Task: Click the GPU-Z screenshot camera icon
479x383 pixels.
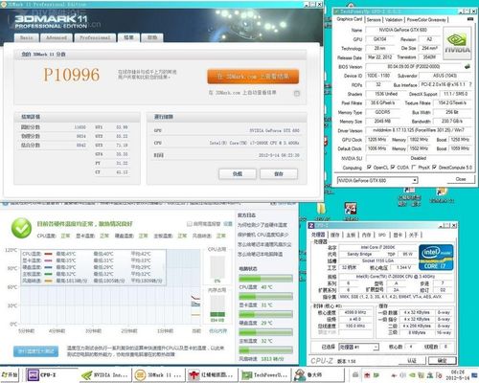Action: 470,19
